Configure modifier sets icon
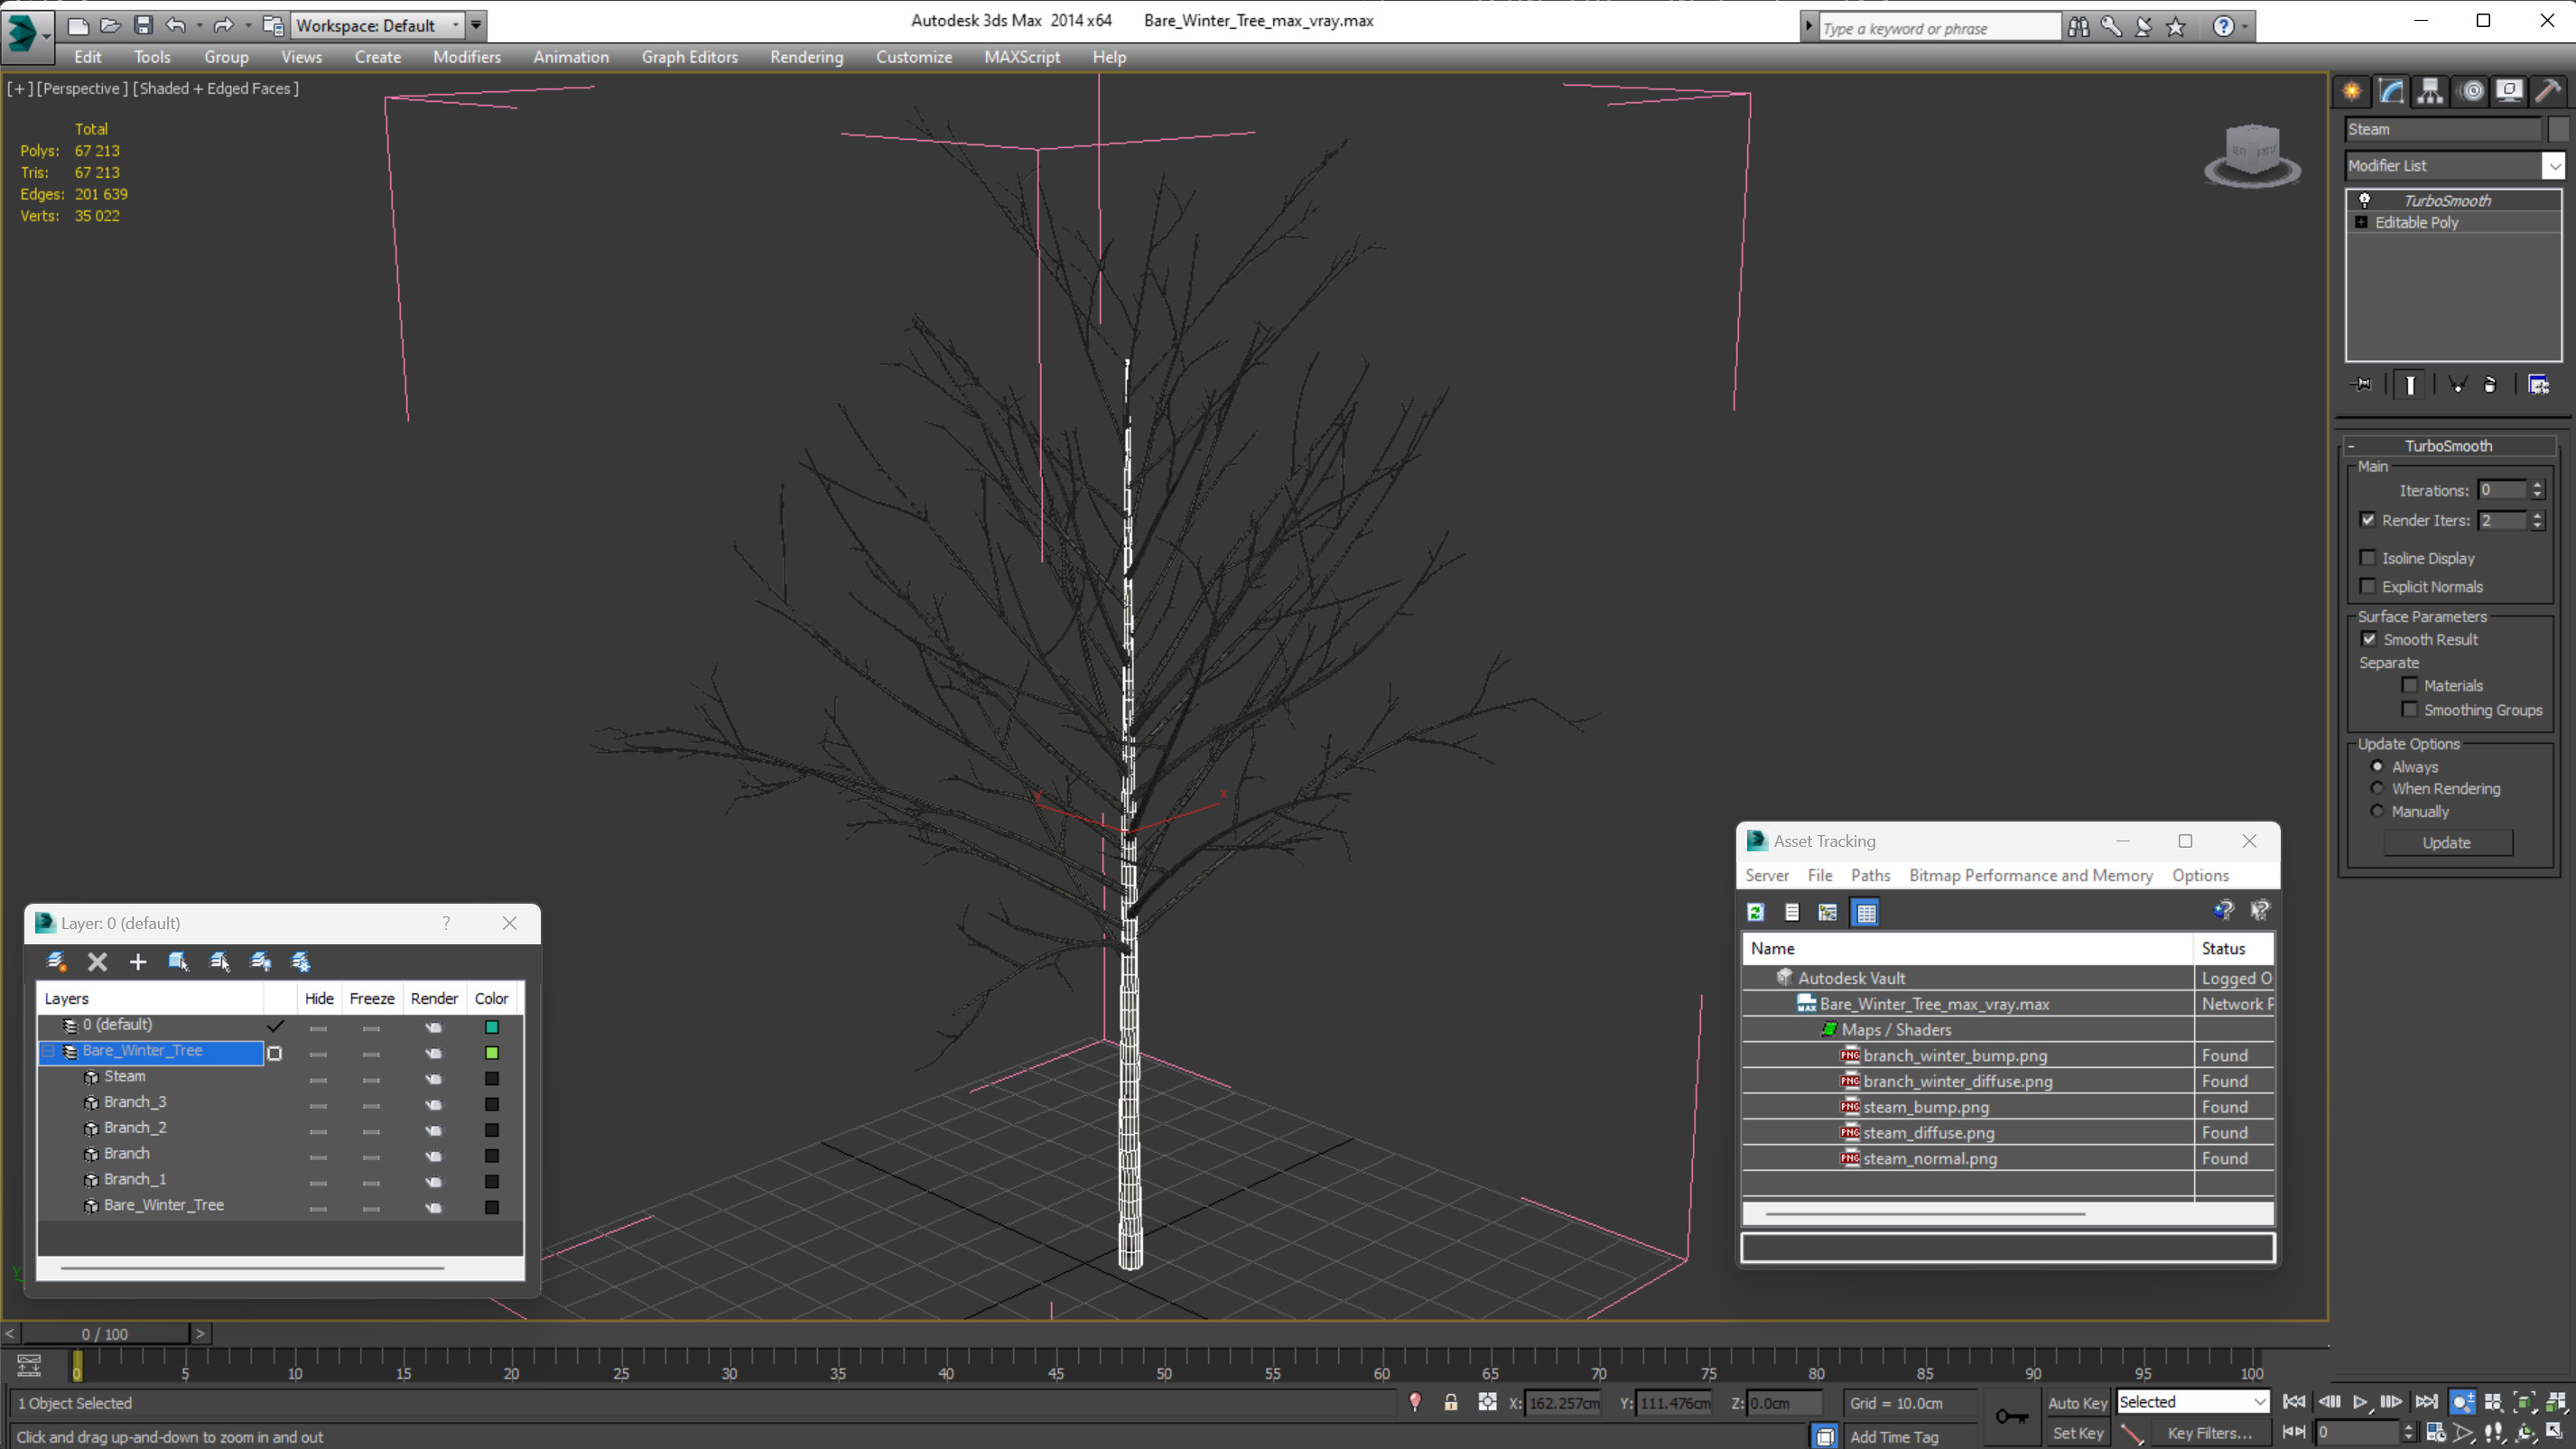Image resolution: width=2576 pixels, height=1449 pixels. click(2539, 385)
